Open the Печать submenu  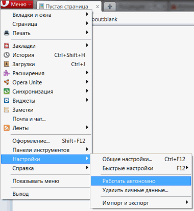click(46, 33)
